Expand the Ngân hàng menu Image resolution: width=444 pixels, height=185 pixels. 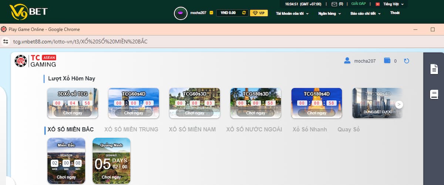(x=329, y=13)
